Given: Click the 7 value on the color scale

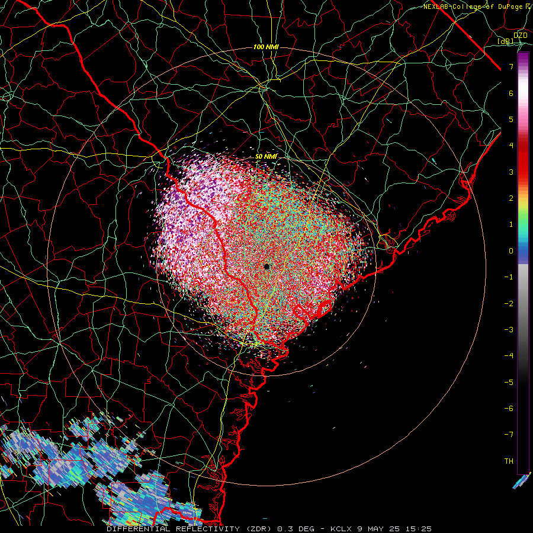Looking at the screenshot, I should pos(511,66).
